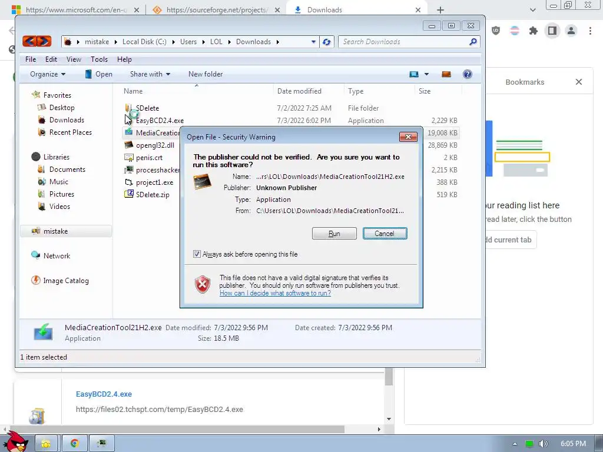Open the Edit menu

[x=51, y=59]
